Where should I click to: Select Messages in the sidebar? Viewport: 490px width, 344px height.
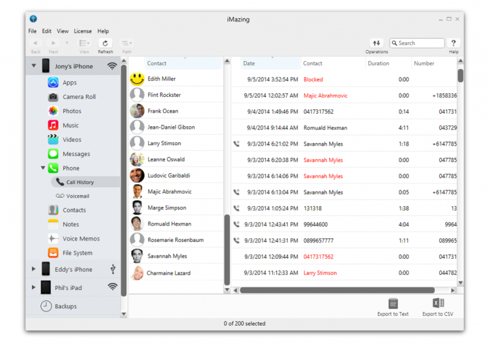point(76,154)
